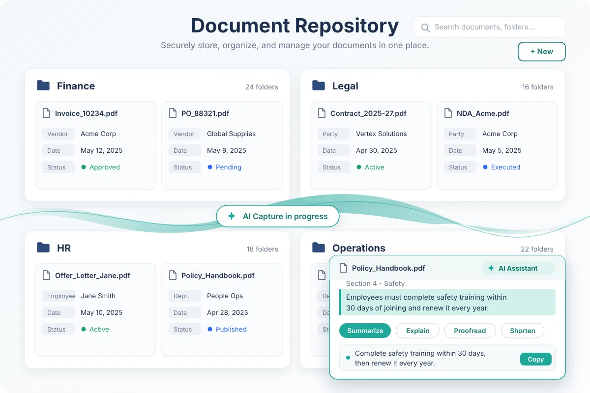590x393 pixels.
Task: Click the Active status on the Offer_Letter_Jane card
Action: click(x=95, y=329)
